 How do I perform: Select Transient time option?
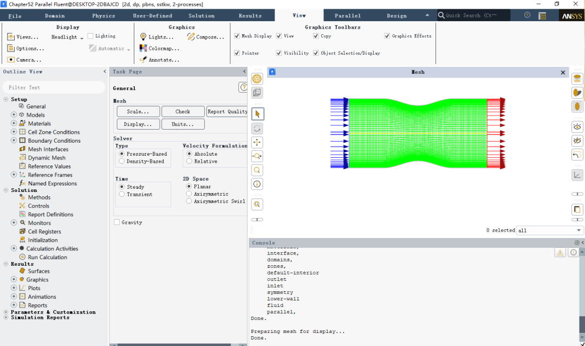122,194
